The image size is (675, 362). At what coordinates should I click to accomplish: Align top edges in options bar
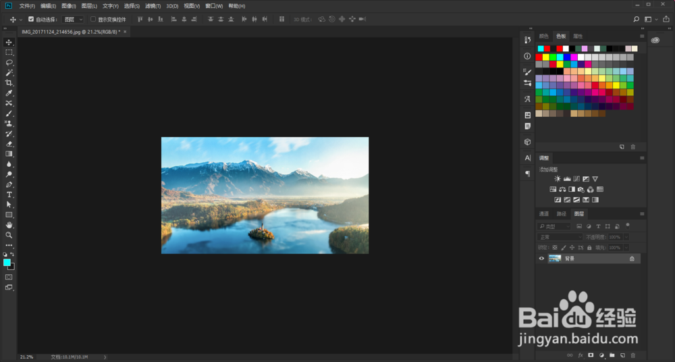(140, 19)
